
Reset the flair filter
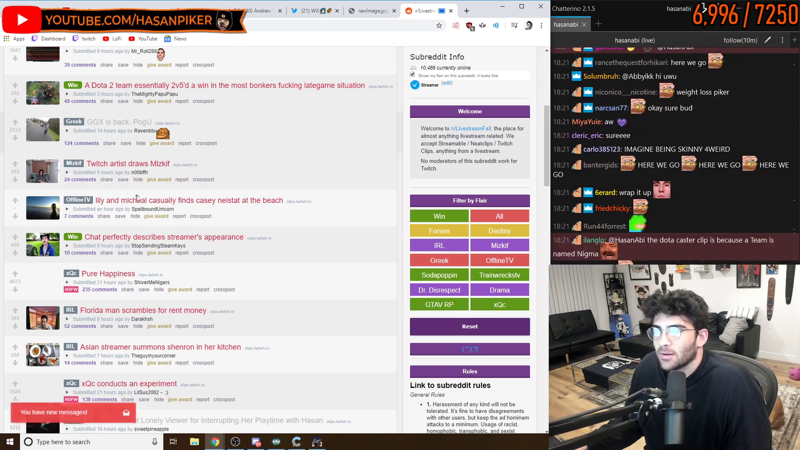pyautogui.click(x=470, y=326)
